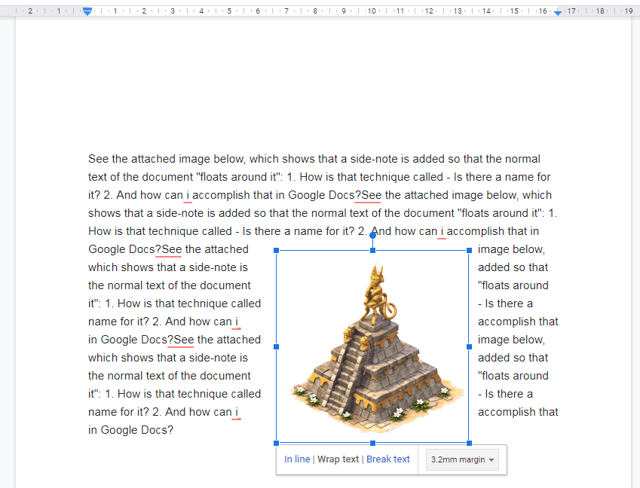The height and width of the screenshot is (488, 640).
Task: Switch to "Break text" wrapping
Action: click(x=388, y=459)
